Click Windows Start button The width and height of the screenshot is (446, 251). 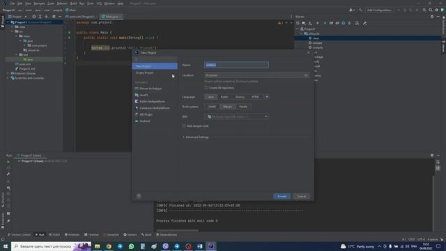[6, 246]
